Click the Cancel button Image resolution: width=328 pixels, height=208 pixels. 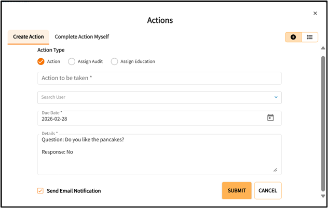pos(268,191)
